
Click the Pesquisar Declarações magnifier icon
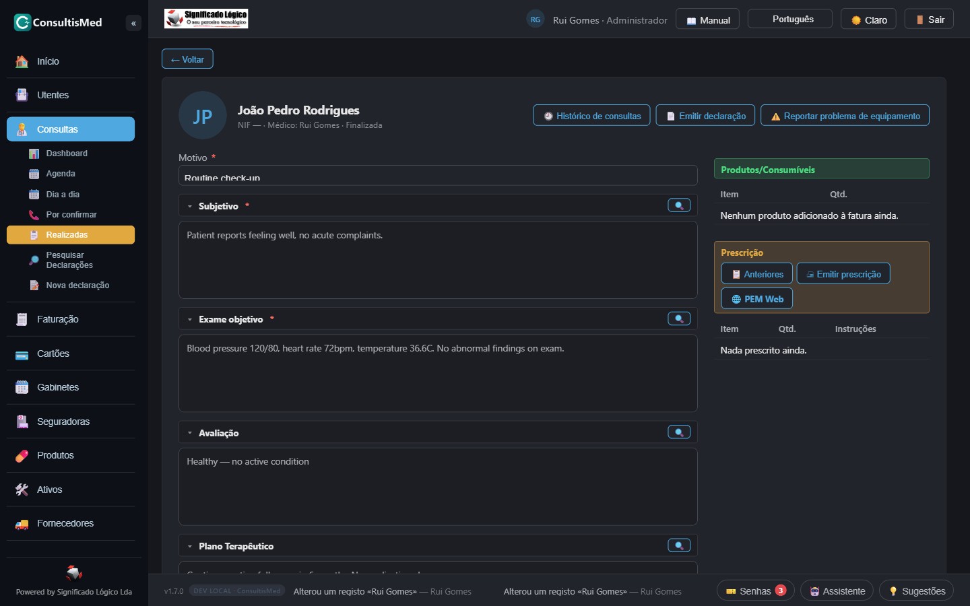point(34,260)
